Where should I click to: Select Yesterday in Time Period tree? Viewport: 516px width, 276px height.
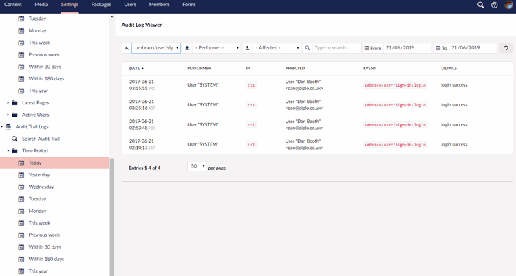click(39, 175)
